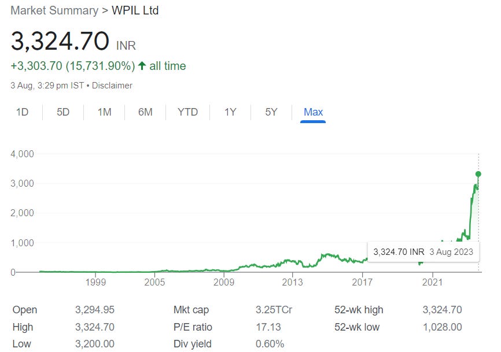Switch to the 1D time range
501x352 pixels.
tap(22, 112)
